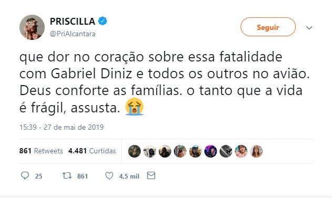Click the reply speech bubble icon
Screen dimensions: 332x198
point(25,175)
